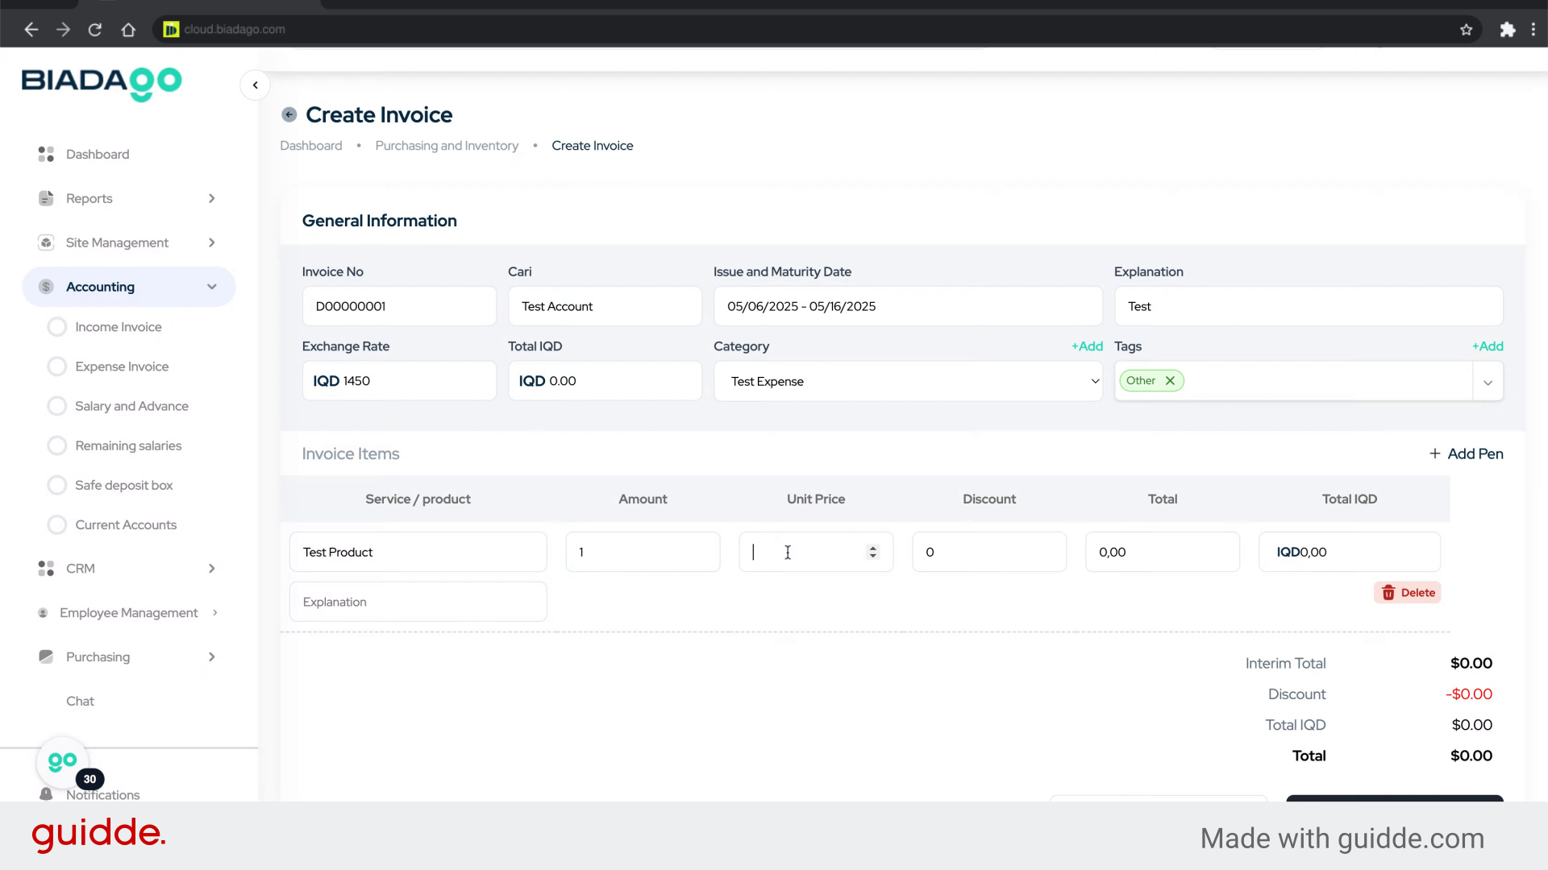Image resolution: width=1548 pixels, height=870 pixels.
Task: Select the Income Invoice radio item
Action: pos(57,327)
